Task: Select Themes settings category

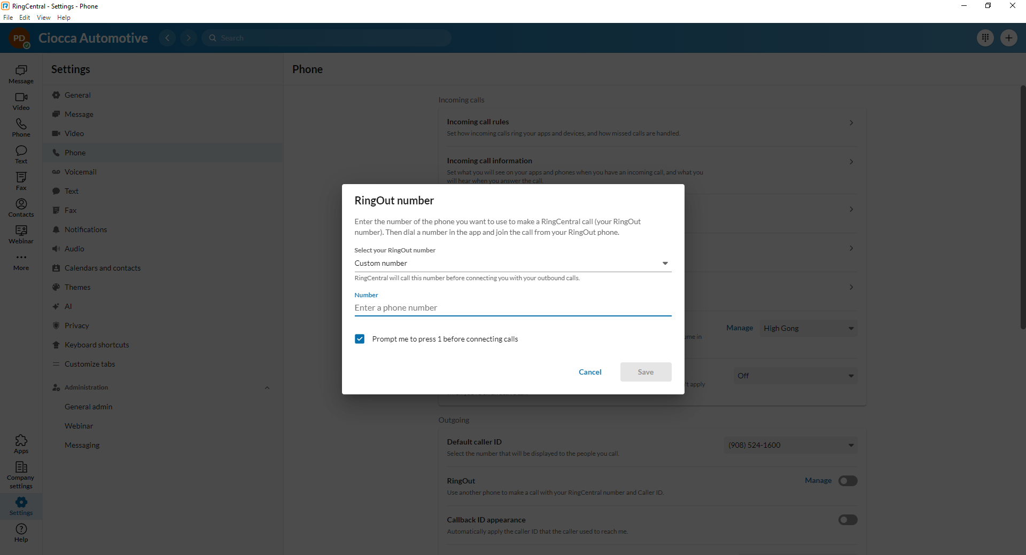Action: (x=163, y=287)
